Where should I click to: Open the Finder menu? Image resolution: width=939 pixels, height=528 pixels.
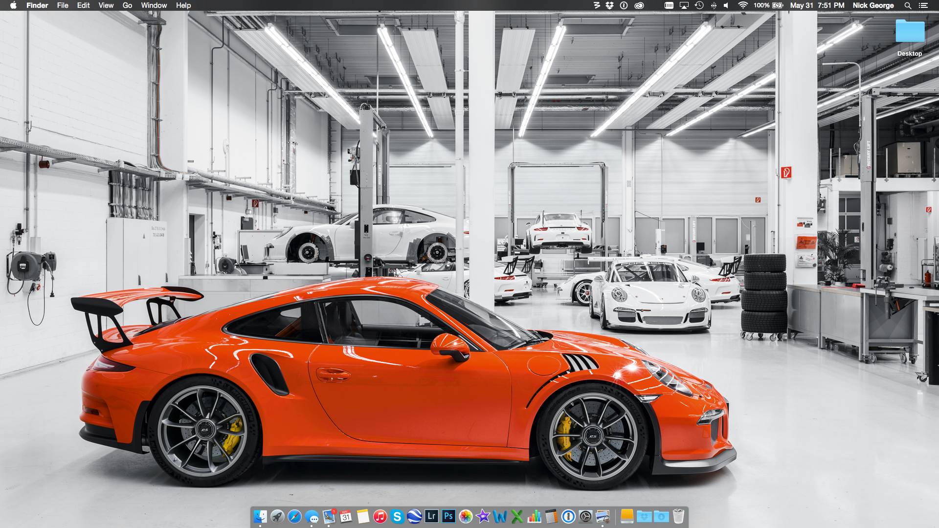point(37,5)
